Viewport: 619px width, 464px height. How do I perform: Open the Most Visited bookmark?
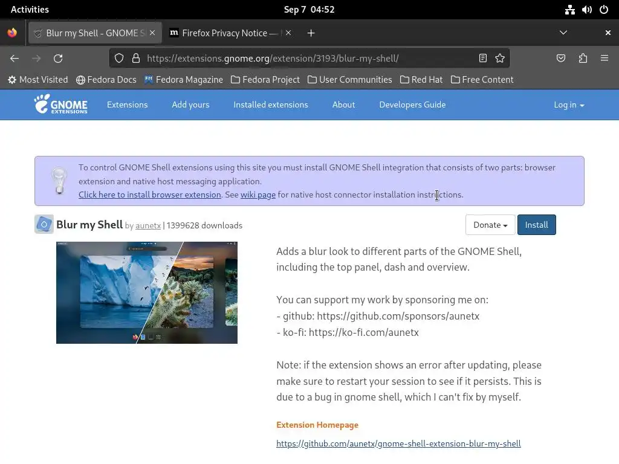click(x=38, y=80)
